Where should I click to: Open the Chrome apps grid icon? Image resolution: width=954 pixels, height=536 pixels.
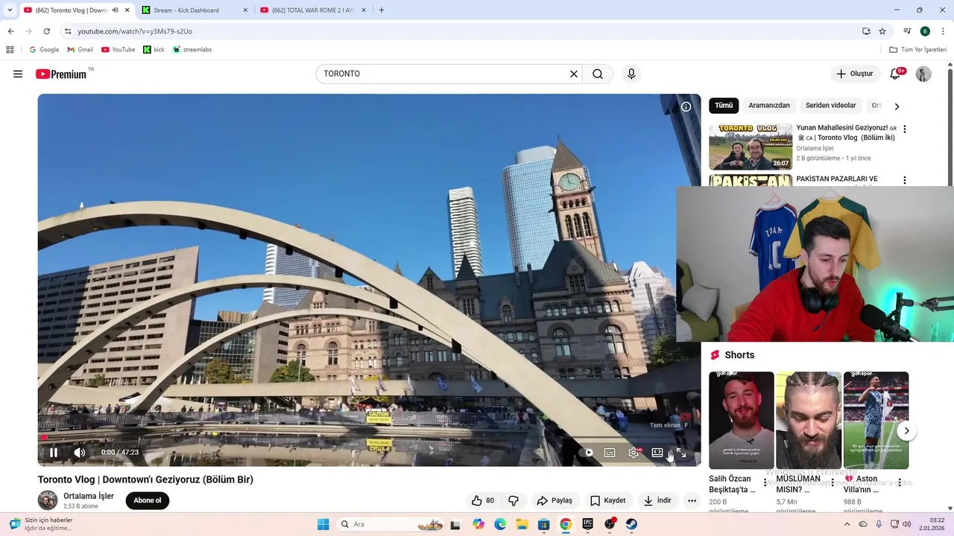point(10,50)
